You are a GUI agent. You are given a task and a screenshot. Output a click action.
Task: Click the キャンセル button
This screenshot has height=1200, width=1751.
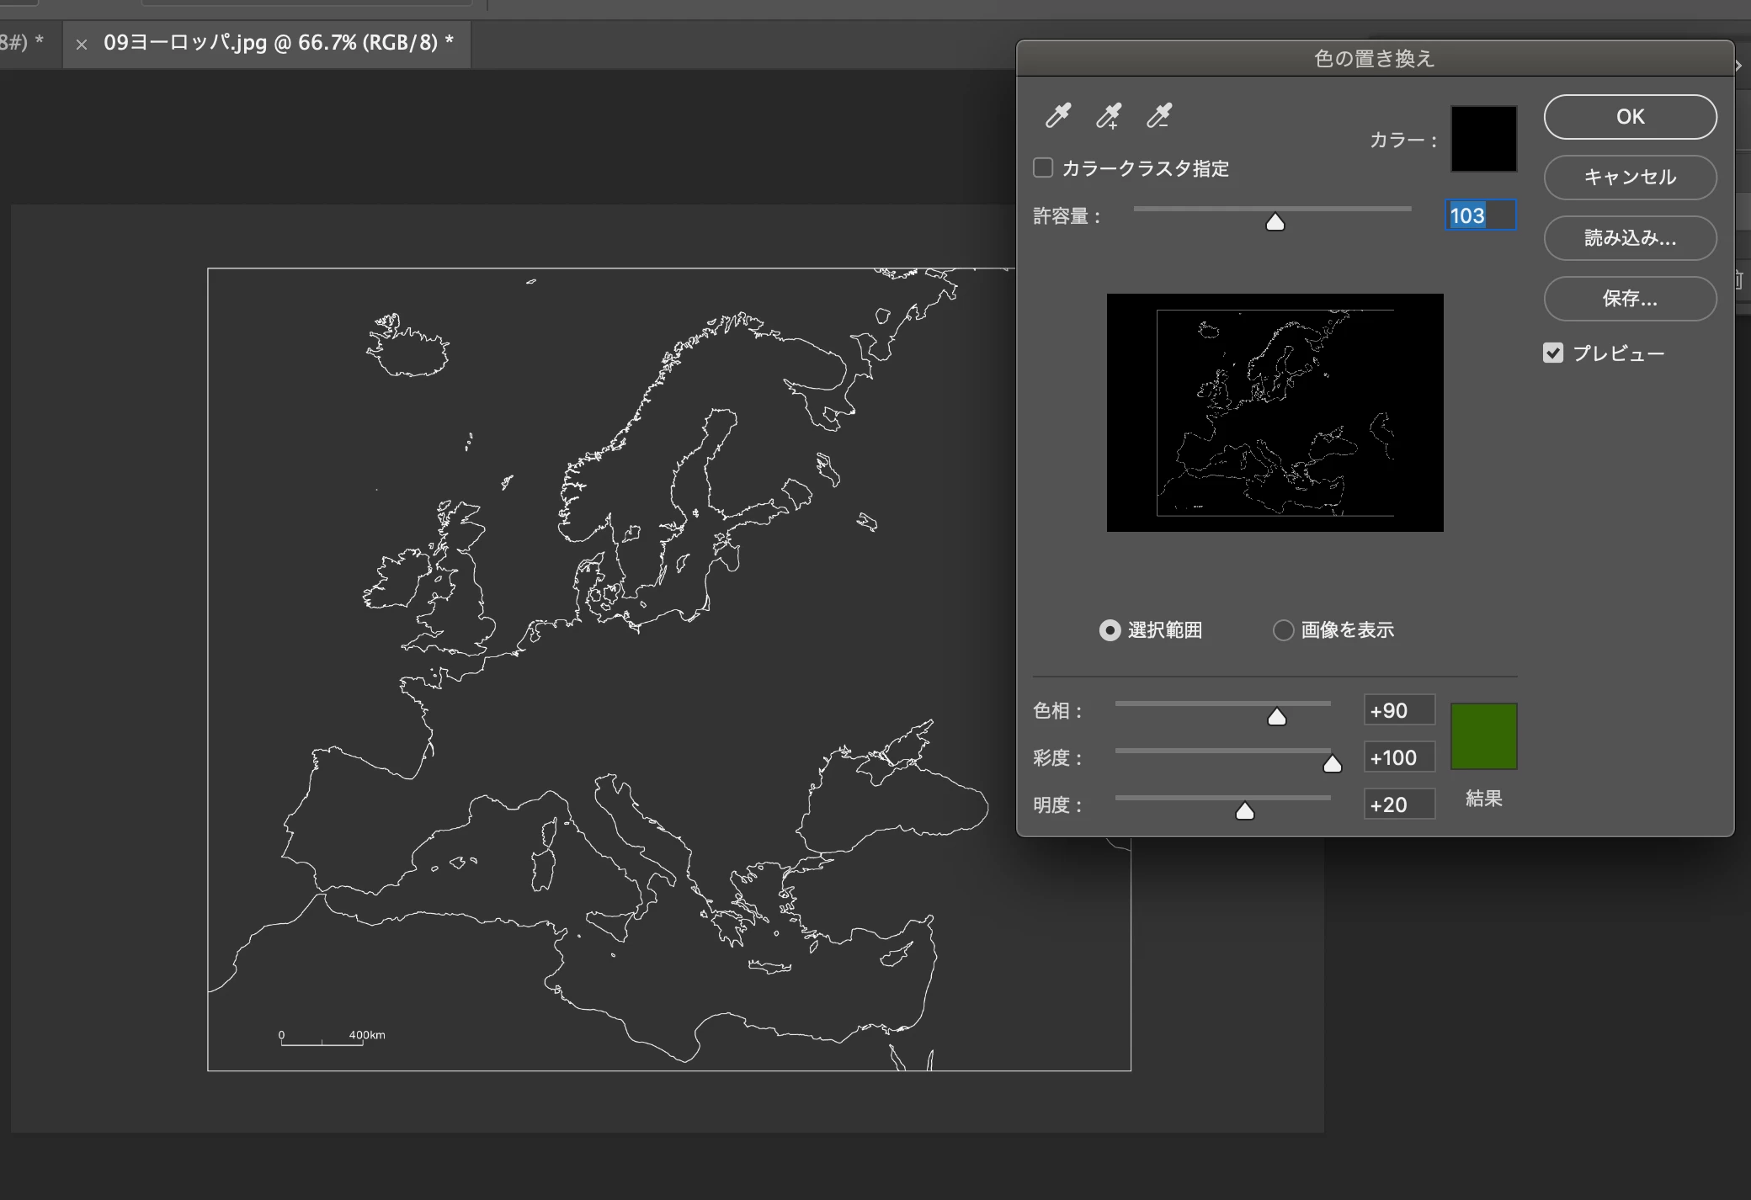click(1630, 178)
